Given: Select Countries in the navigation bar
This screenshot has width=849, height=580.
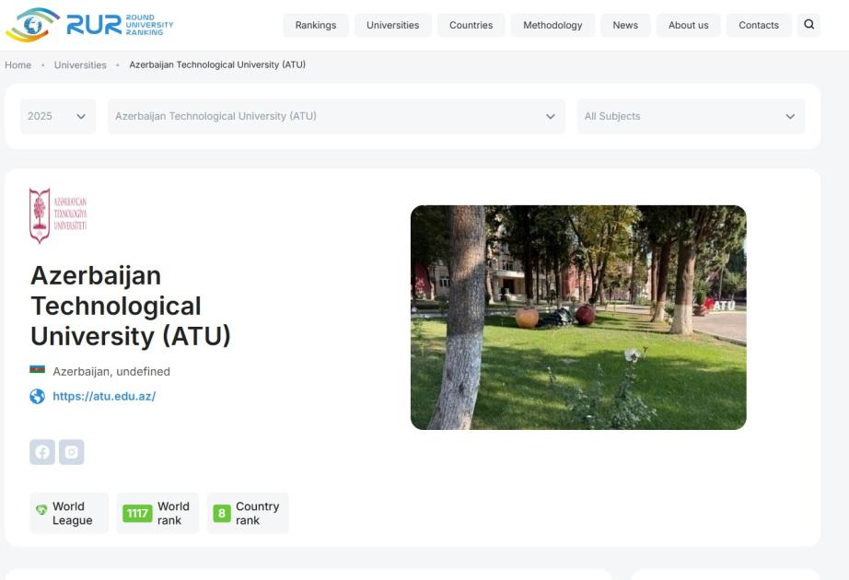Looking at the screenshot, I should (x=471, y=25).
